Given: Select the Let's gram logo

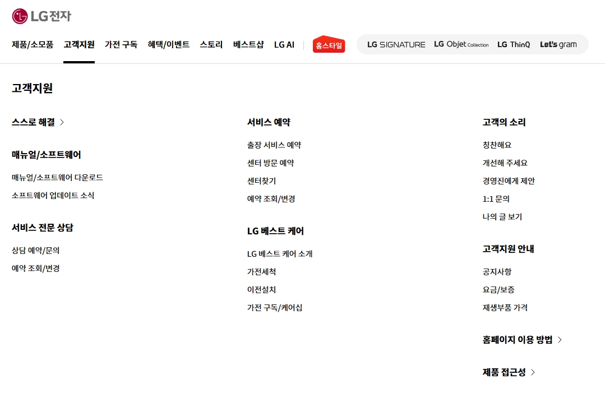Looking at the screenshot, I should 558,45.
